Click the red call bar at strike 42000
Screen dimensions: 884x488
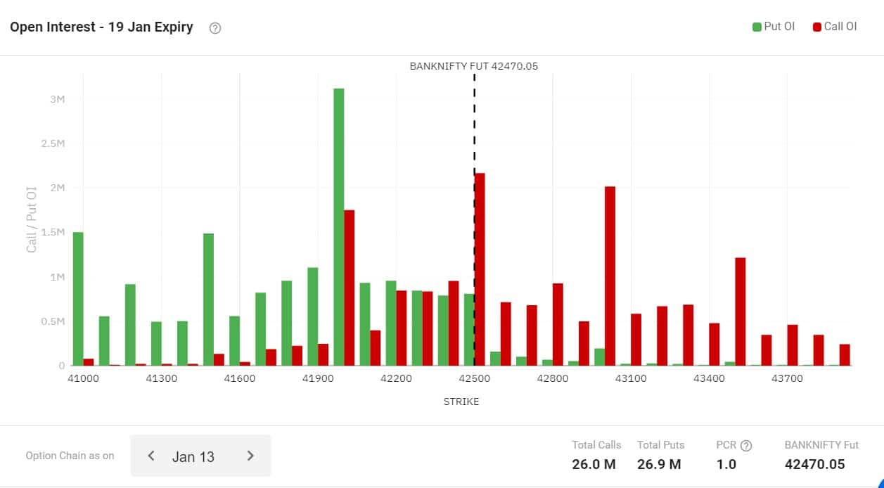point(350,288)
